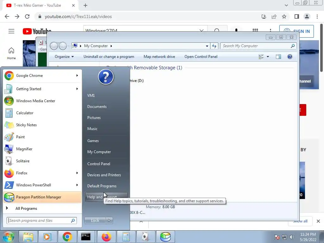
Task: Toggle the Explorer preview pane
Action: [x=278, y=57]
